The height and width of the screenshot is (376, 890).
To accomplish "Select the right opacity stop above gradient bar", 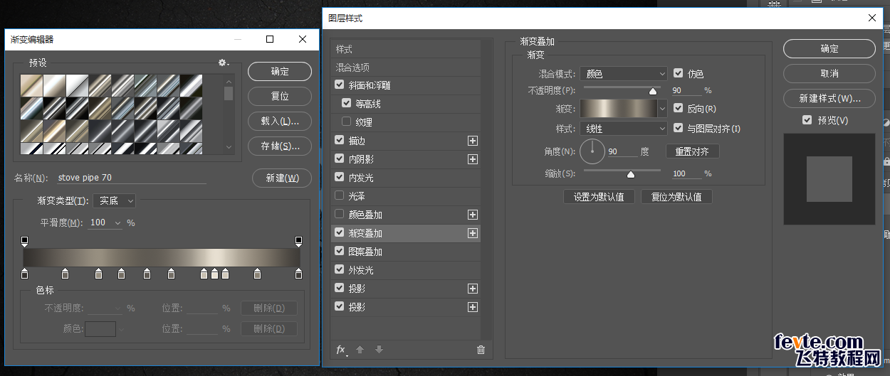I will coord(298,242).
